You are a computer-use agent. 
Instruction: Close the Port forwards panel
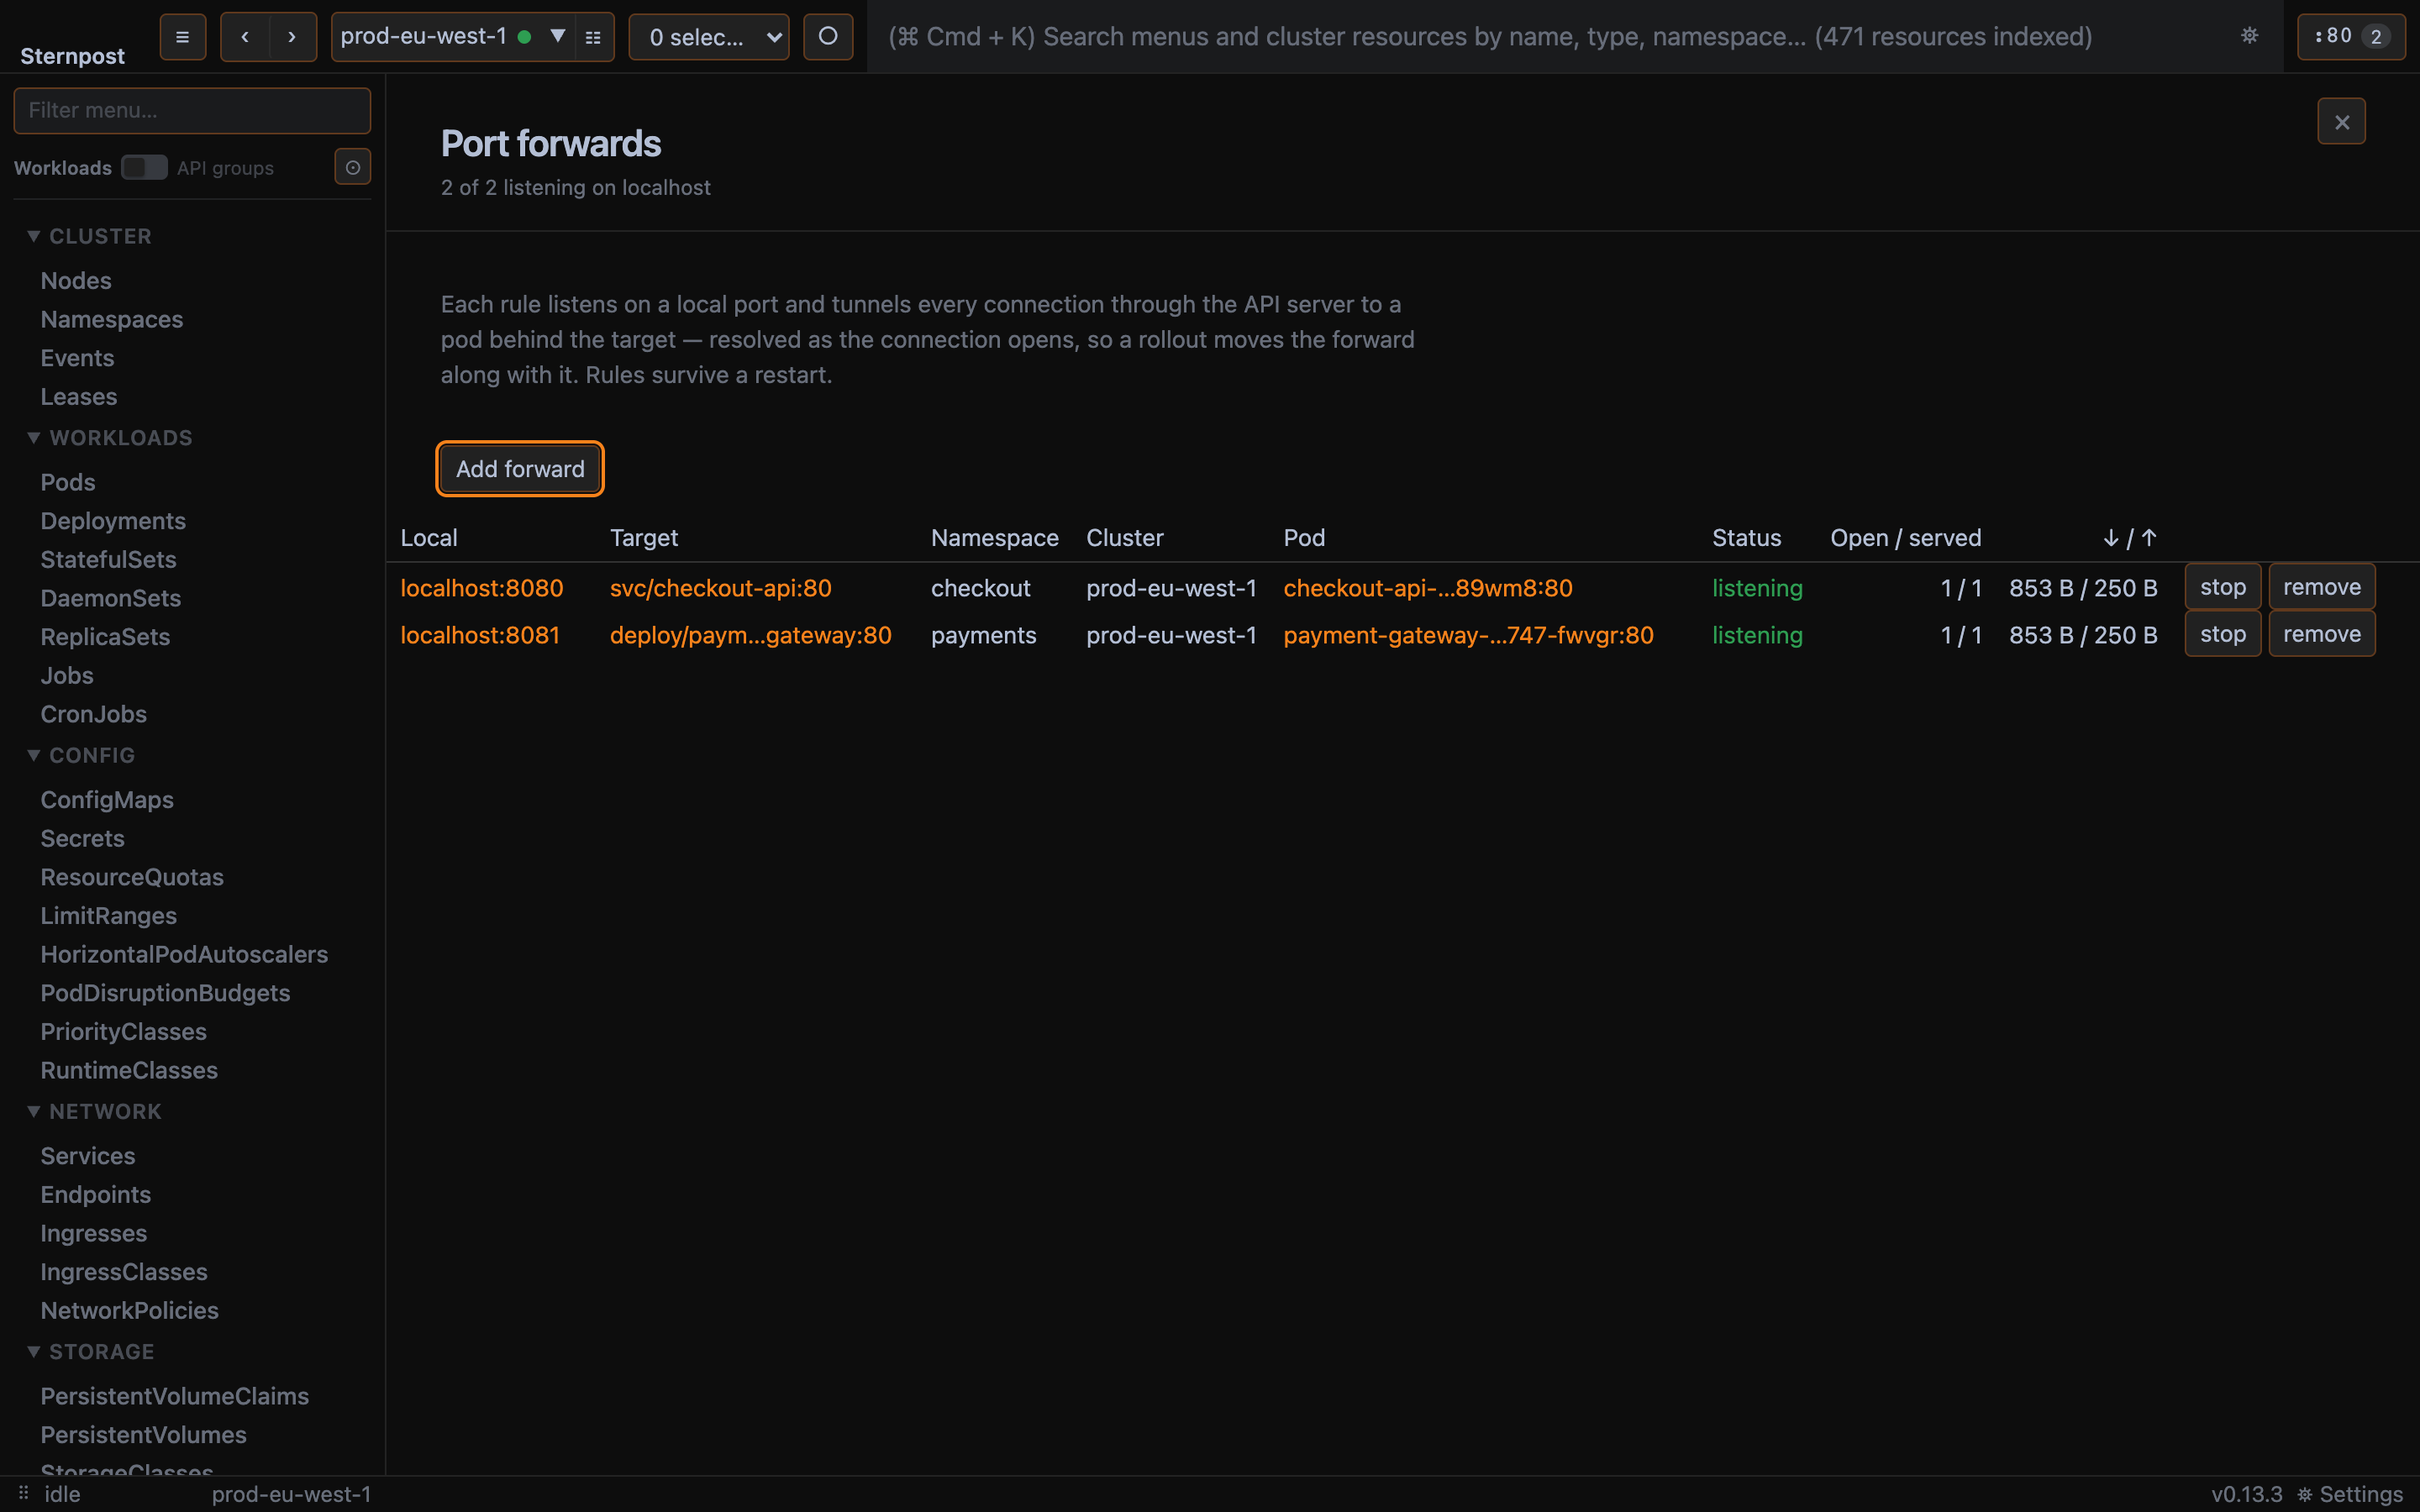[2341, 122]
